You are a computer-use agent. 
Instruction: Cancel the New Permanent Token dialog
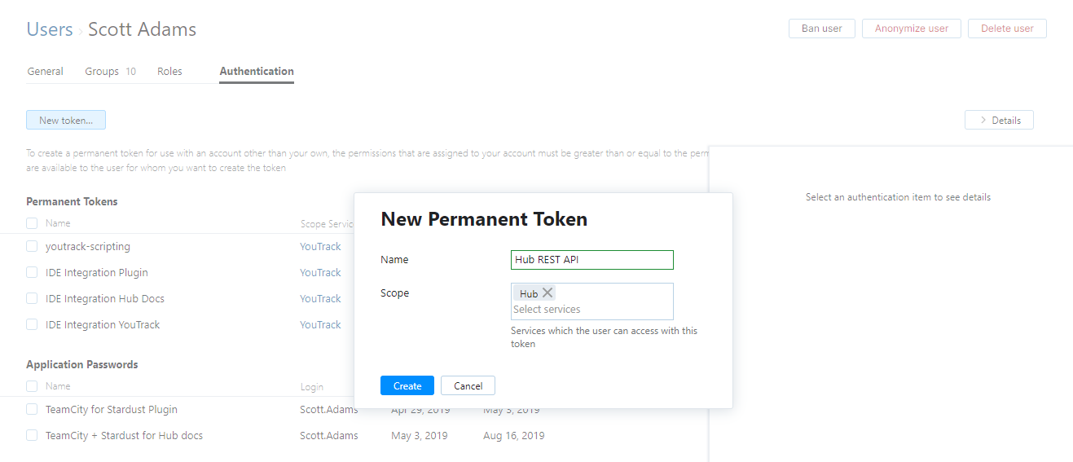[x=468, y=386]
